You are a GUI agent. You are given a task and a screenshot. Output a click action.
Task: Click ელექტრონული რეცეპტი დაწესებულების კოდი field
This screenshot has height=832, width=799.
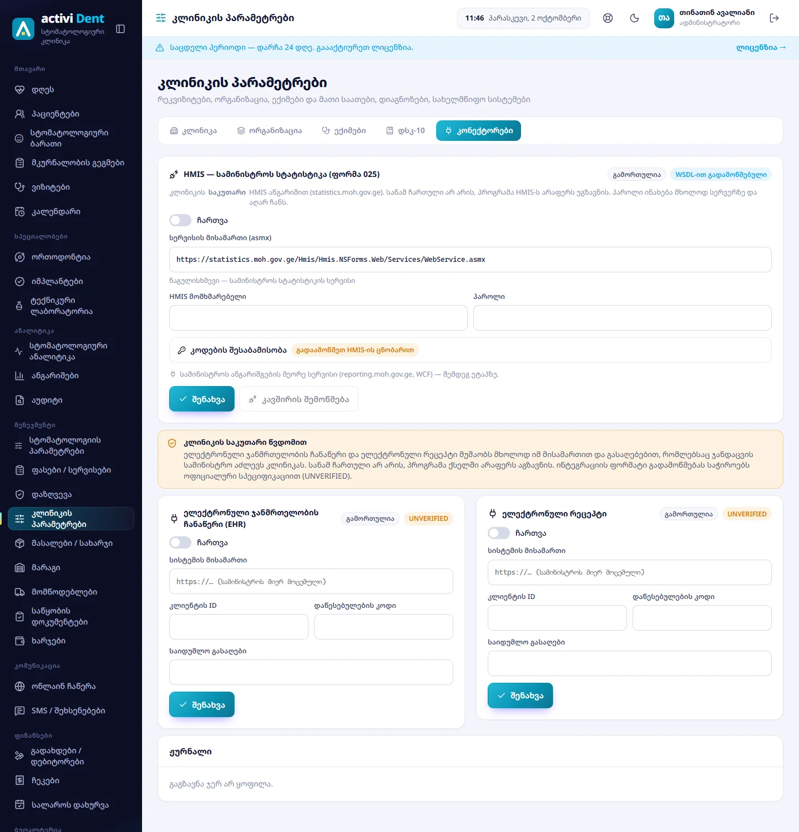[x=702, y=618]
